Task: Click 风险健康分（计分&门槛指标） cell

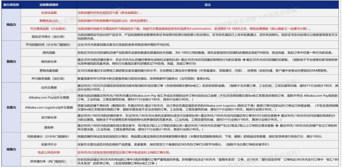Action: click(49, 137)
